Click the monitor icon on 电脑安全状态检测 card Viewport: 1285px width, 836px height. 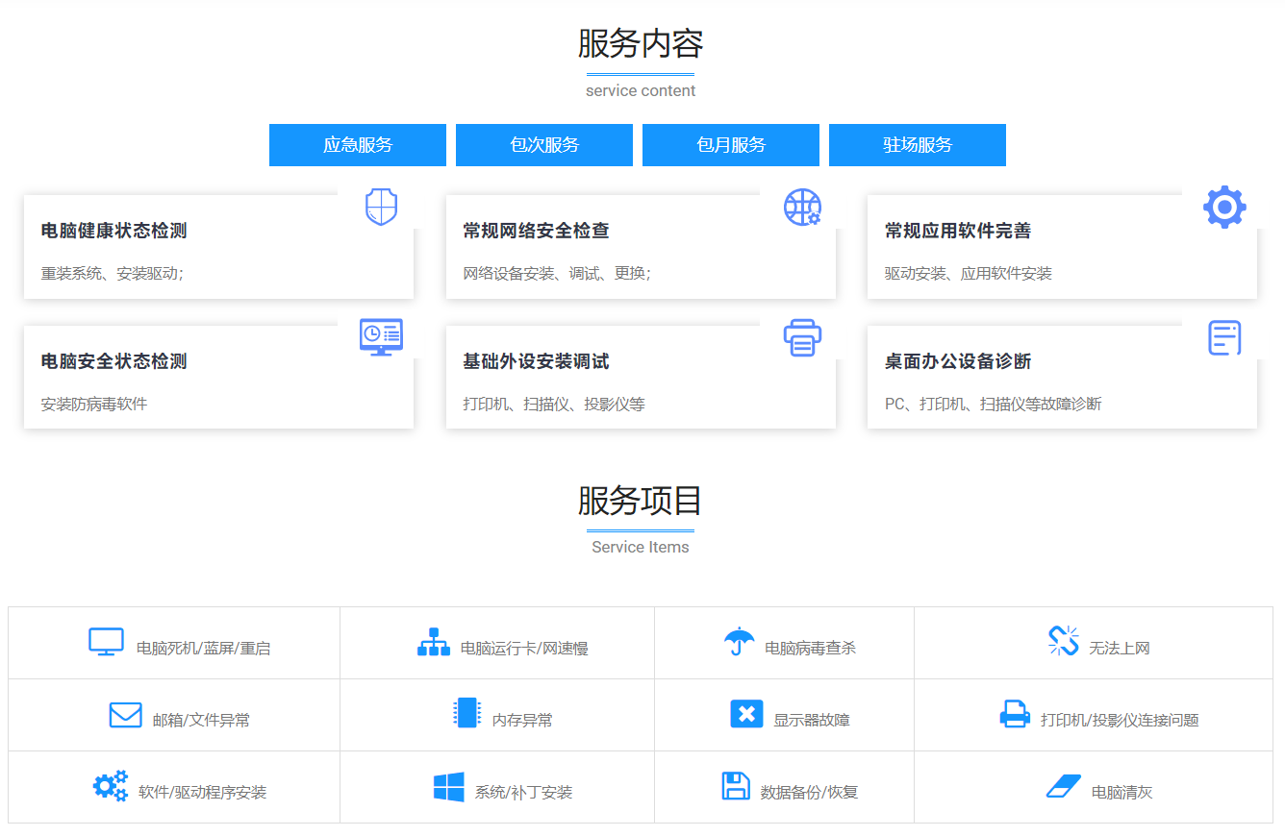click(381, 336)
